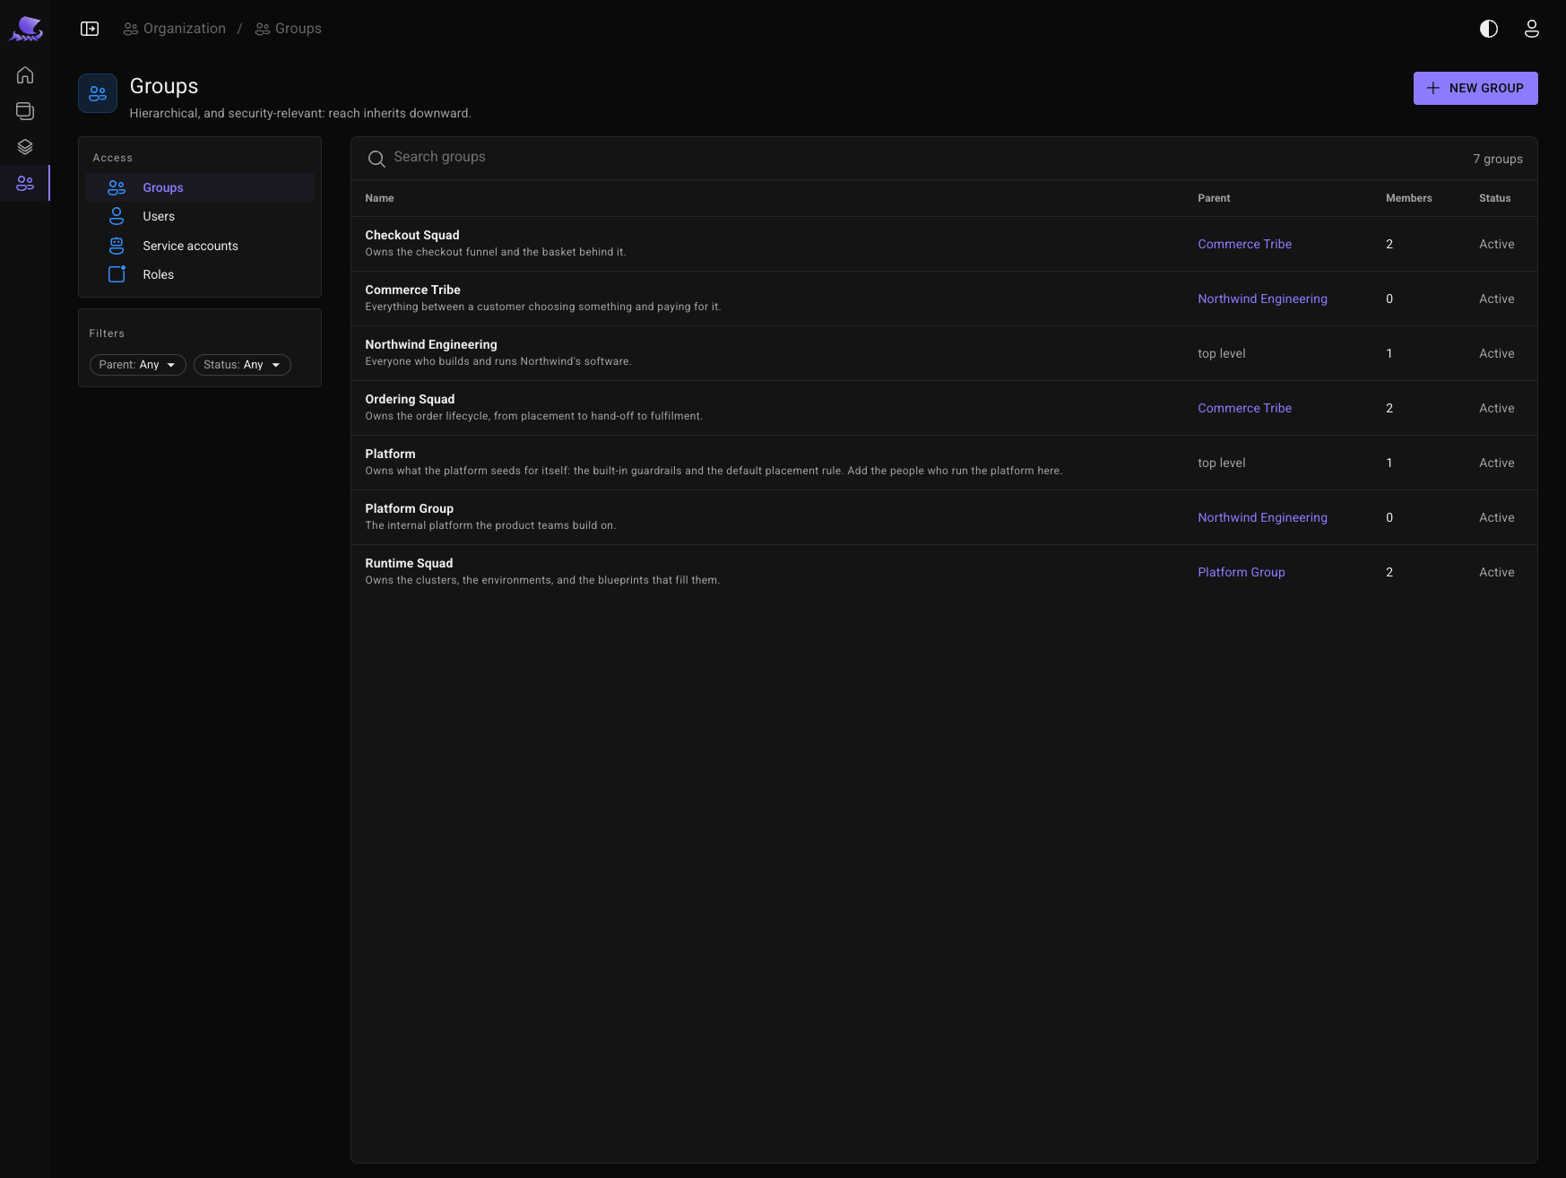Create a new group
1566x1178 pixels.
(x=1475, y=88)
